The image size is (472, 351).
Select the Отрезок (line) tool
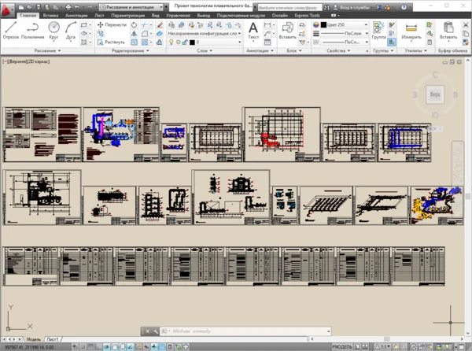click(x=11, y=30)
